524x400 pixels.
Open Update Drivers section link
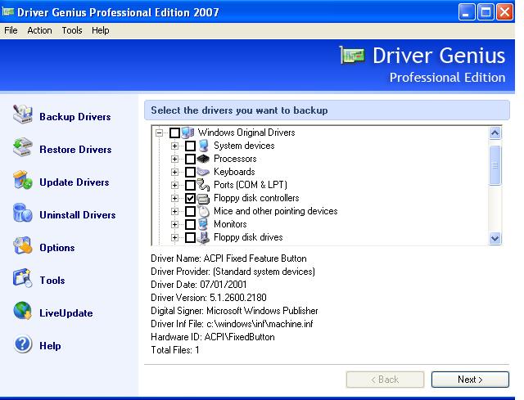tap(75, 182)
